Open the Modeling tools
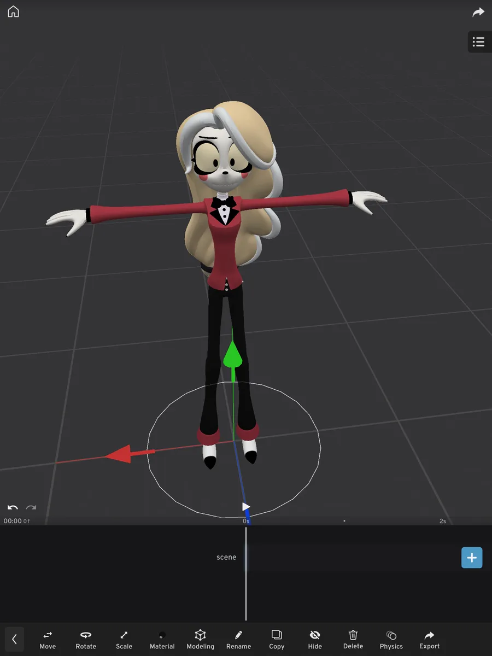 (201, 640)
